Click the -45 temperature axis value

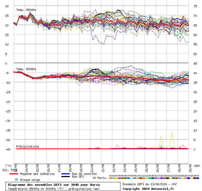point(8,150)
